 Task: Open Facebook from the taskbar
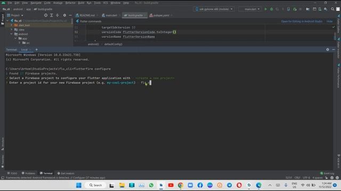click(x=200, y=185)
